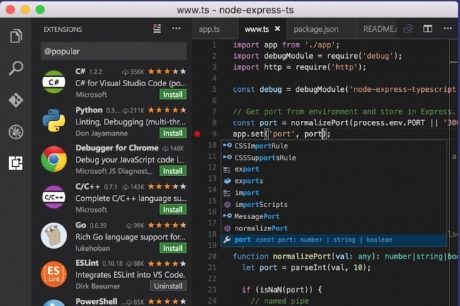460x306 pixels.
Task: Open the Debug view in activity bar
Action: [16, 131]
